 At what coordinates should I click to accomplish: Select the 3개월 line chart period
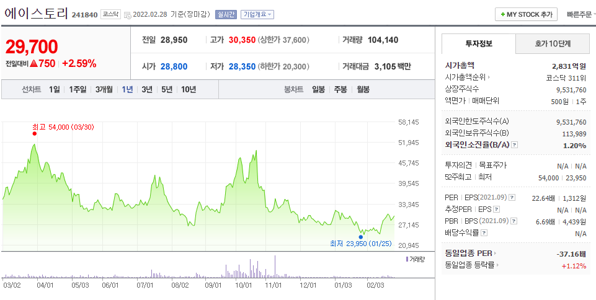pyautogui.click(x=104, y=90)
